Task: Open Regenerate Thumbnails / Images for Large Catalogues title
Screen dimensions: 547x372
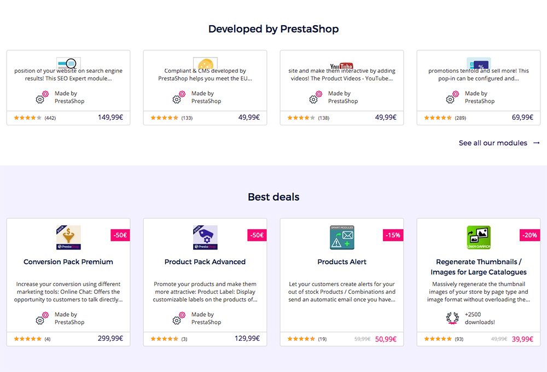Action: pos(479,267)
